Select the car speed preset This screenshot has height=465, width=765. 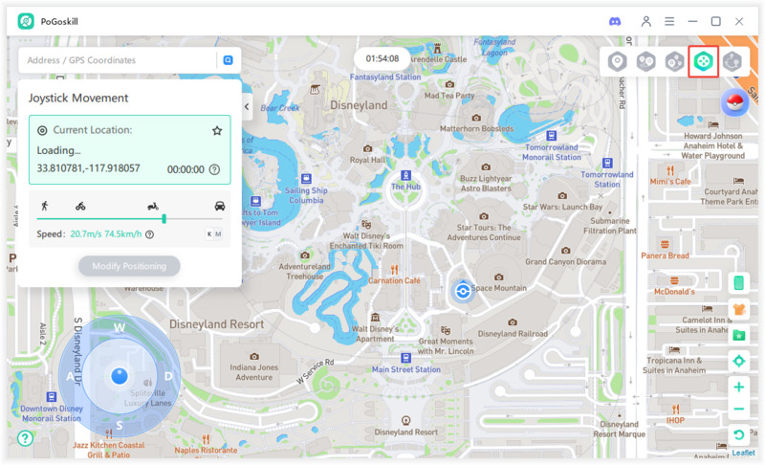pyautogui.click(x=220, y=206)
